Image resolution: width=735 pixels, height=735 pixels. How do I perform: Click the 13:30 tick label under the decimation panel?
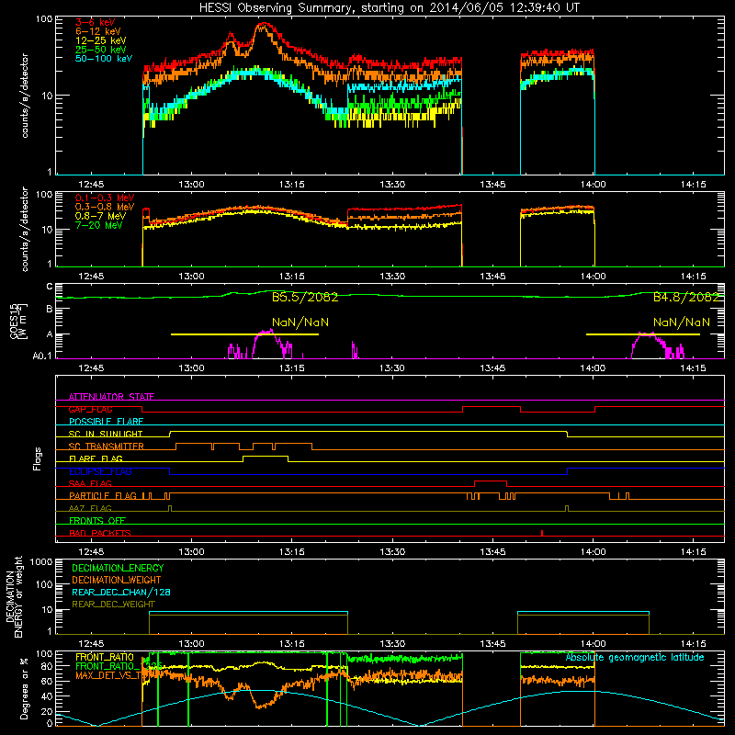(x=392, y=644)
